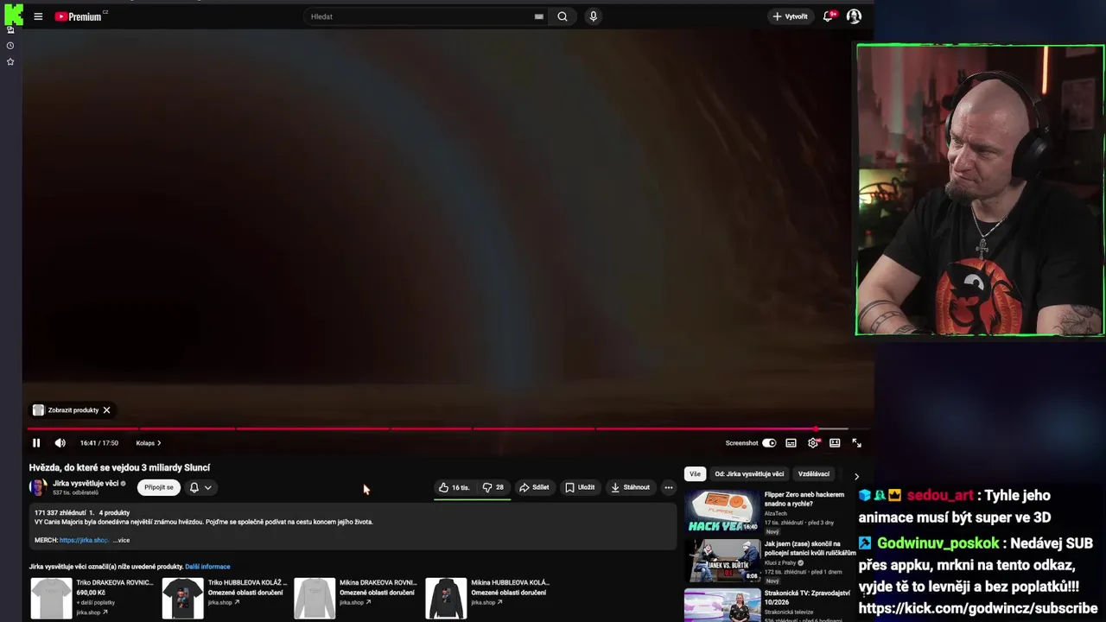This screenshot has width=1106, height=622.
Task: Open the on-screen keyboard icon in search
Action: point(539,16)
